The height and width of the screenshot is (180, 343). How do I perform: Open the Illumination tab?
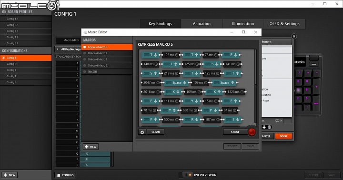pos(243,24)
